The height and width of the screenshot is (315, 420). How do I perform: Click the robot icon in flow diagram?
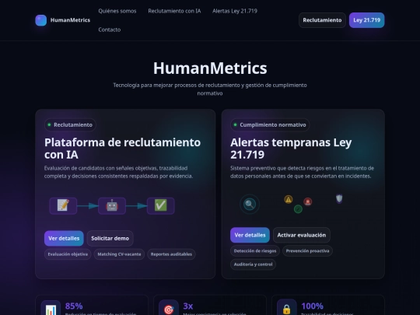112,205
